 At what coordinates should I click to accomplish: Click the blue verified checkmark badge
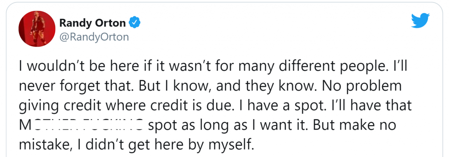click(x=135, y=23)
